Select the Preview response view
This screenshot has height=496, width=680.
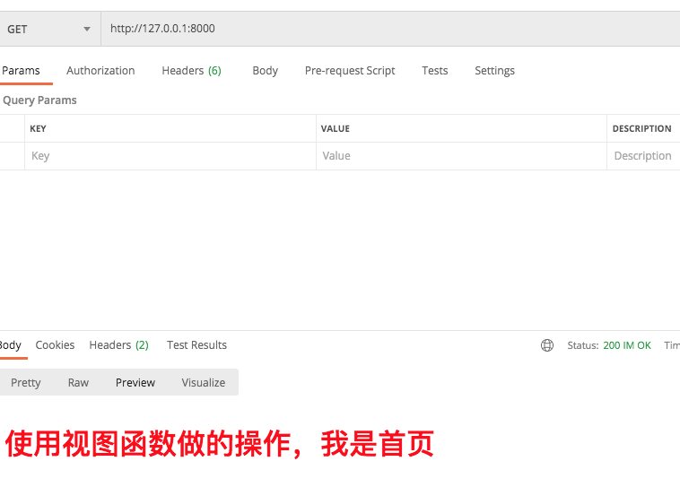(135, 383)
